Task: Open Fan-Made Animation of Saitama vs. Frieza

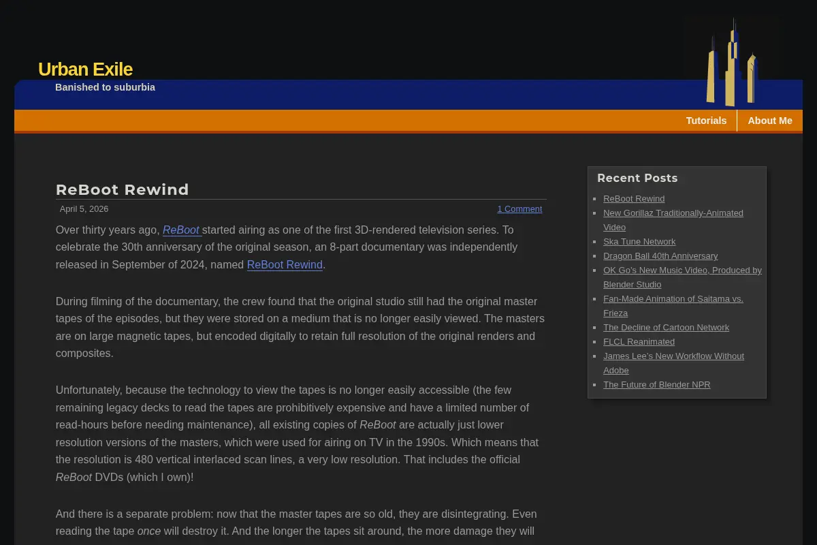Action: pyautogui.click(x=673, y=306)
